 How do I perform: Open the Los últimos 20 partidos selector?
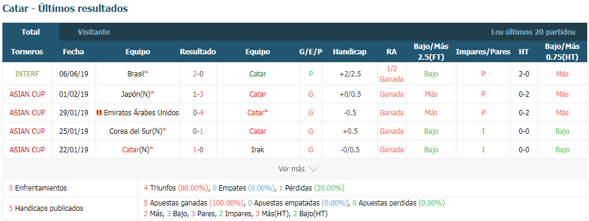pos(533,32)
